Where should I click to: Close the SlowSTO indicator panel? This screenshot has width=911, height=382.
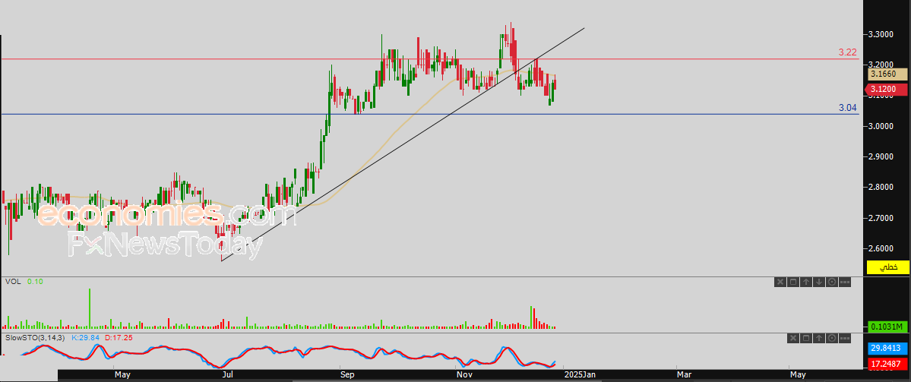793,338
